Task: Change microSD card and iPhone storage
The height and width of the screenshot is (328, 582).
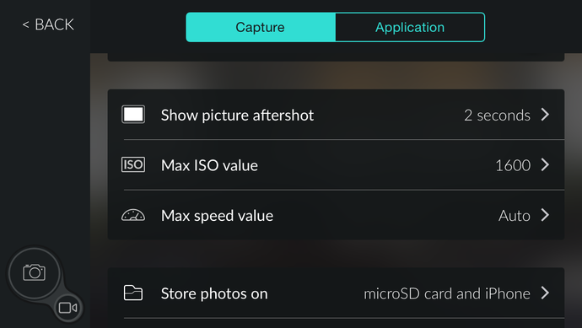Action: coord(447,293)
